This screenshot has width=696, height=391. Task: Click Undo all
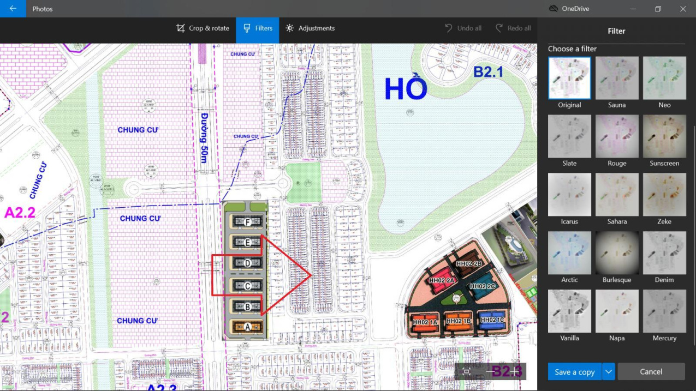[463, 28]
